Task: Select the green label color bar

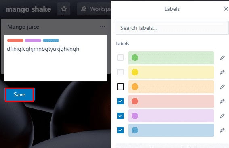Action: [x=171, y=58]
